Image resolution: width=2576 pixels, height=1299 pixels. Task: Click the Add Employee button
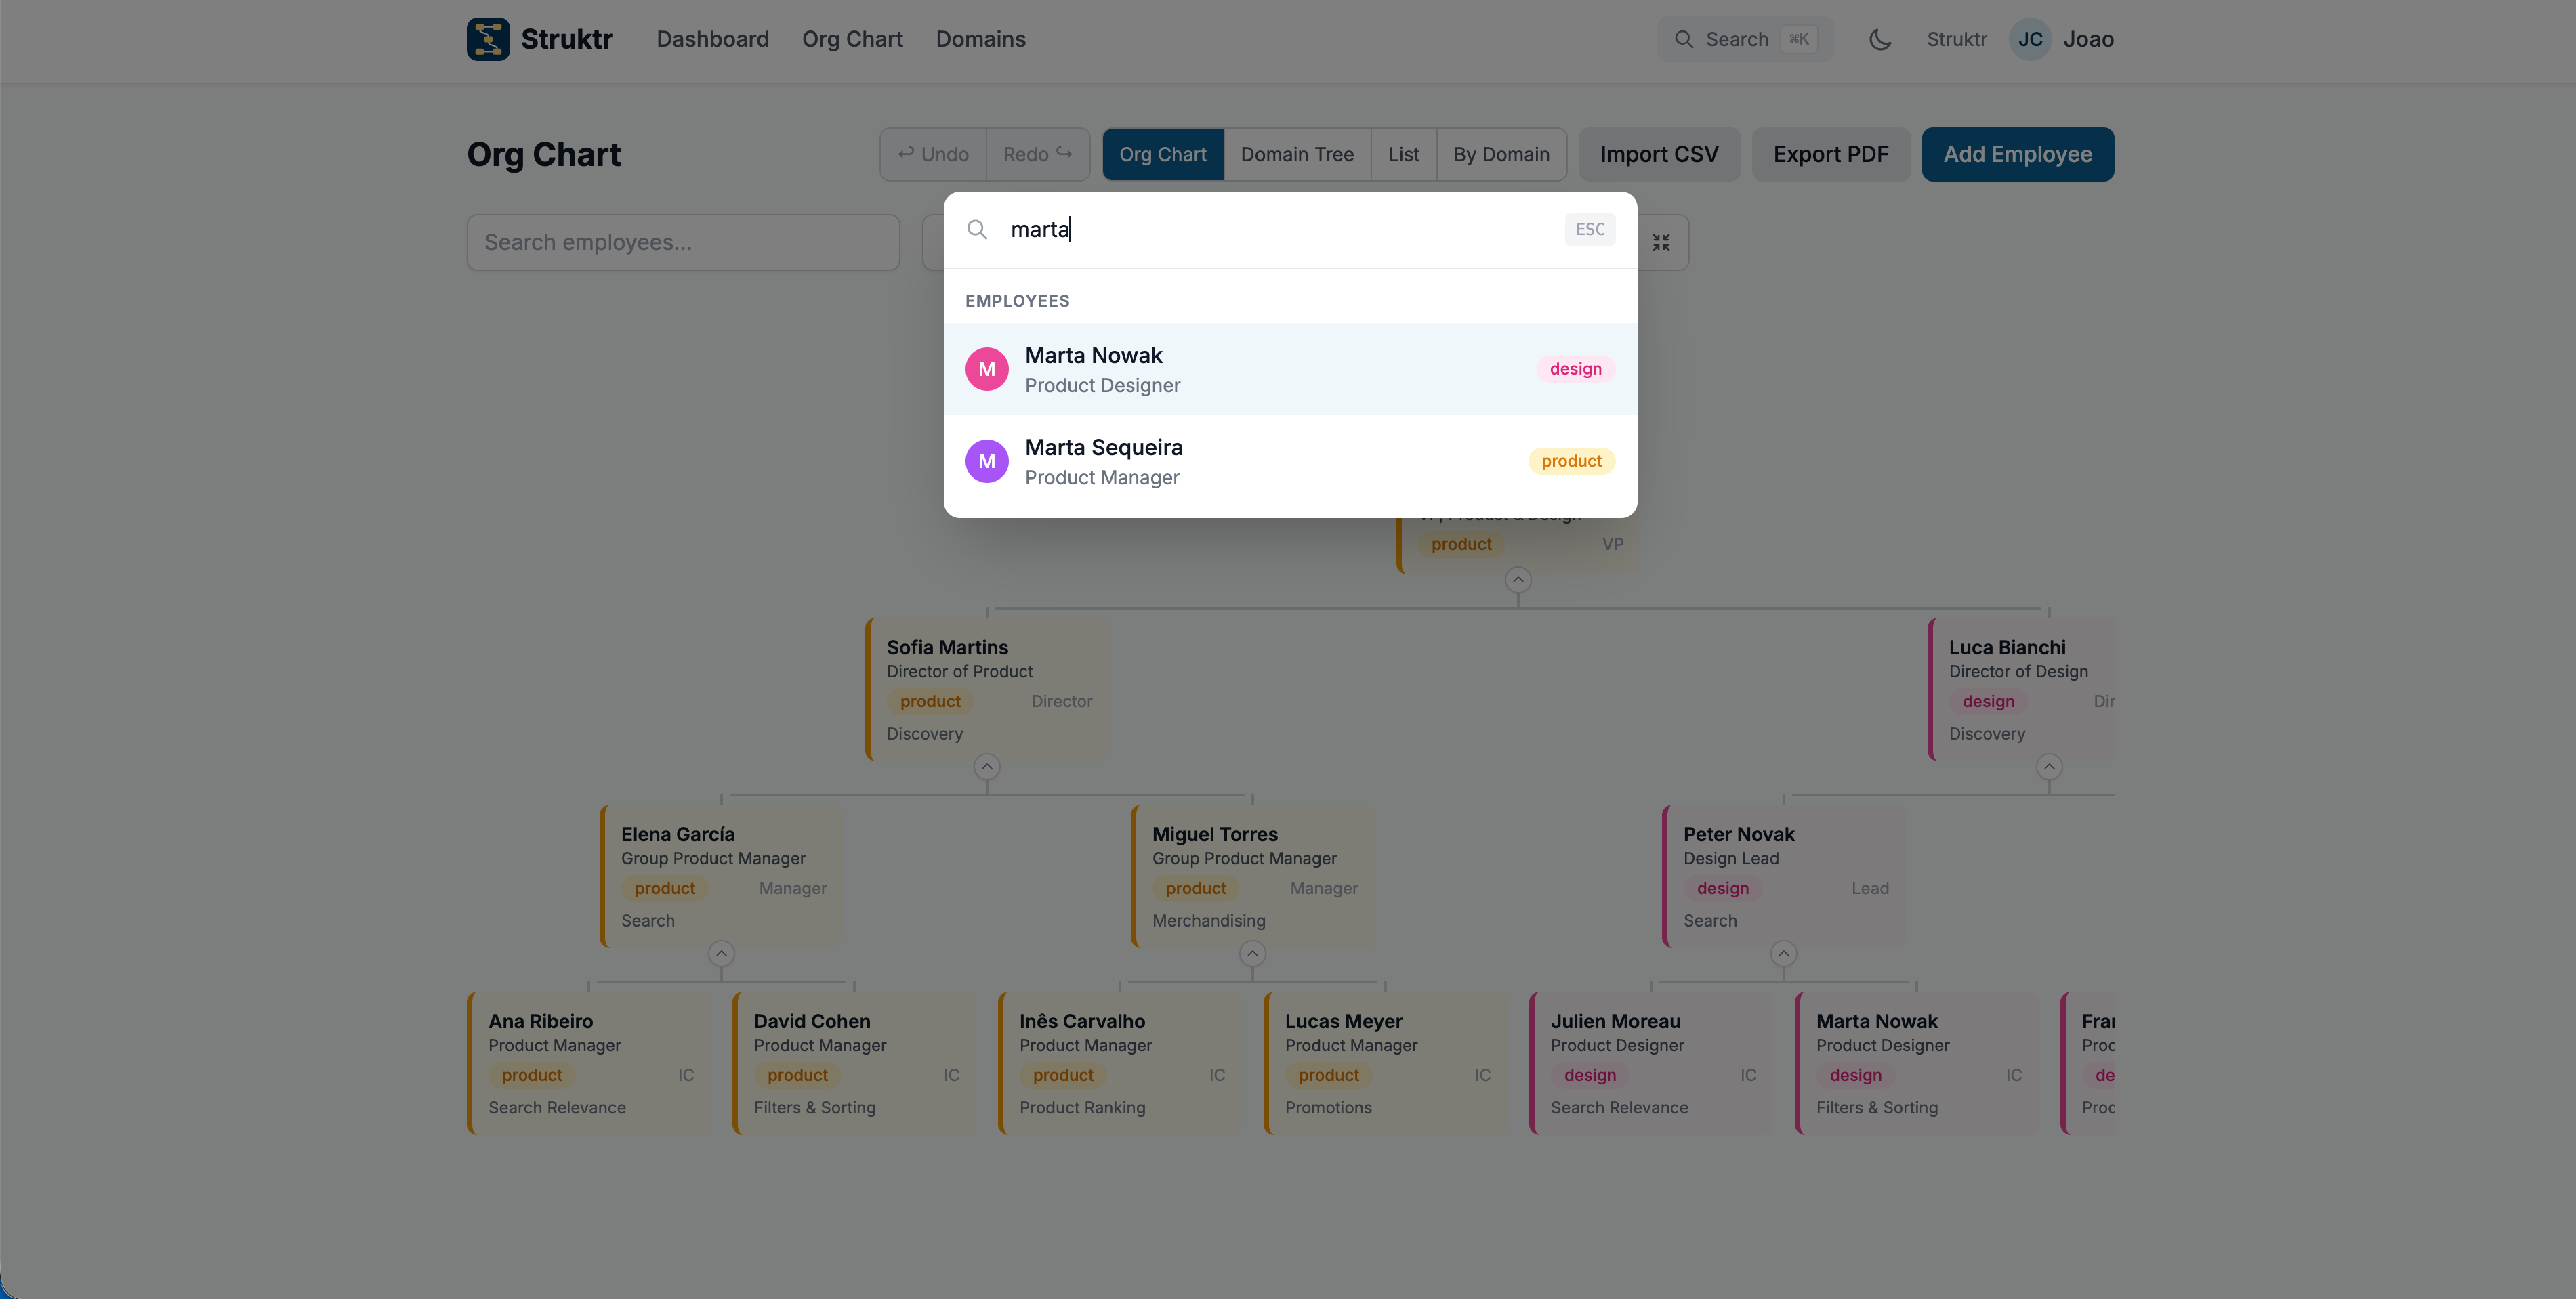(2017, 154)
